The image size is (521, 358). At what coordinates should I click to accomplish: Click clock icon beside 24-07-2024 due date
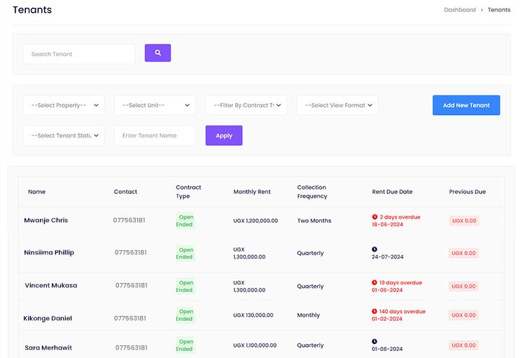375,249
